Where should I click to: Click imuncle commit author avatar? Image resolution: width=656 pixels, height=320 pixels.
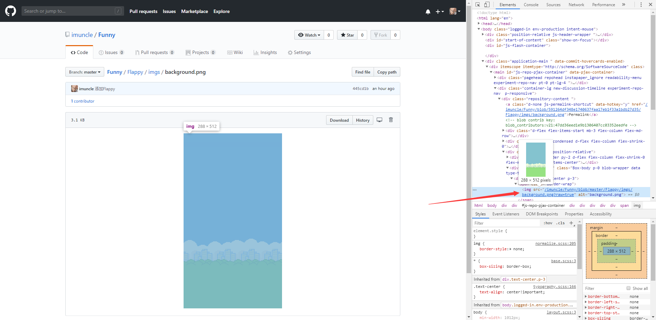[75, 89]
